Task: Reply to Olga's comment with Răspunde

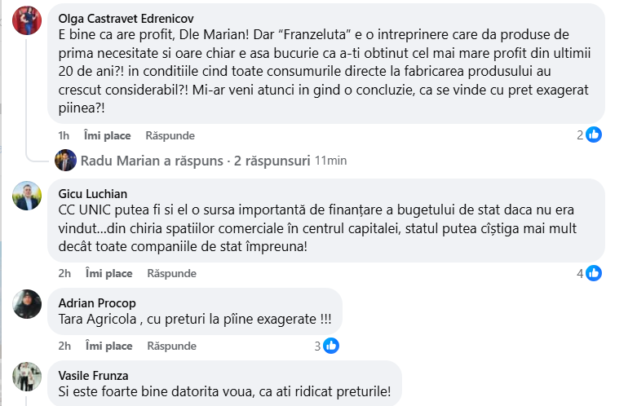Action: [170, 135]
